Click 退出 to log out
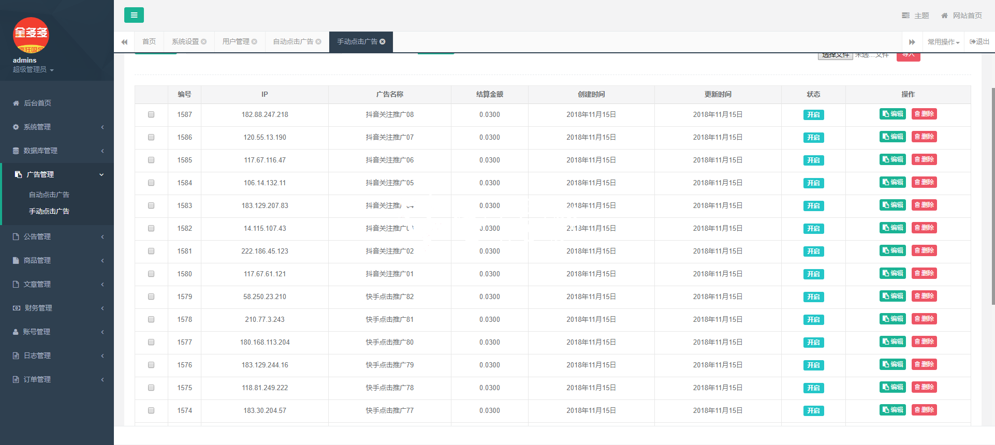The height and width of the screenshot is (445, 995). point(979,41)
